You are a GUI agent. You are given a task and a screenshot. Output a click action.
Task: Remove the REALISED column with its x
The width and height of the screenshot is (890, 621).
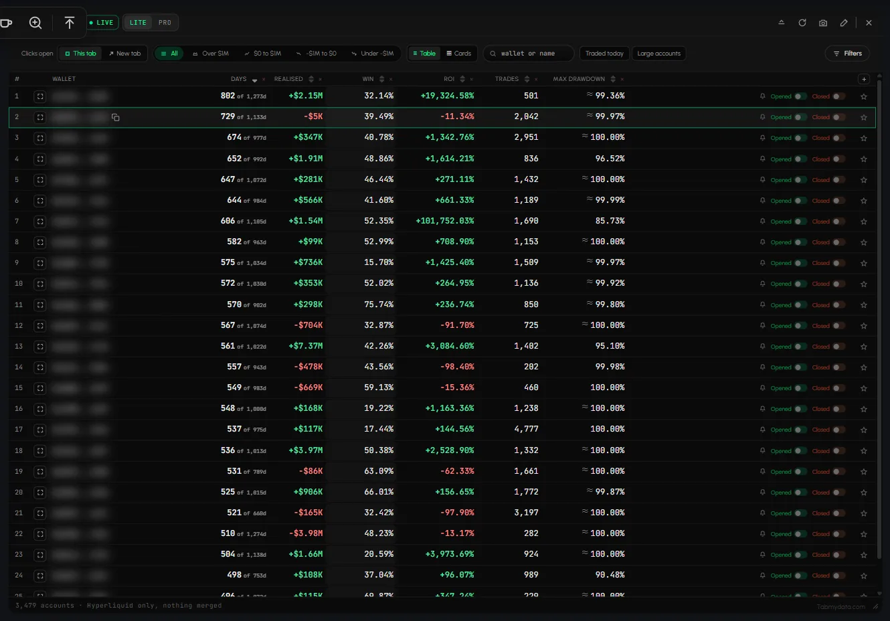pyautogui.click(x=320, y=79)
